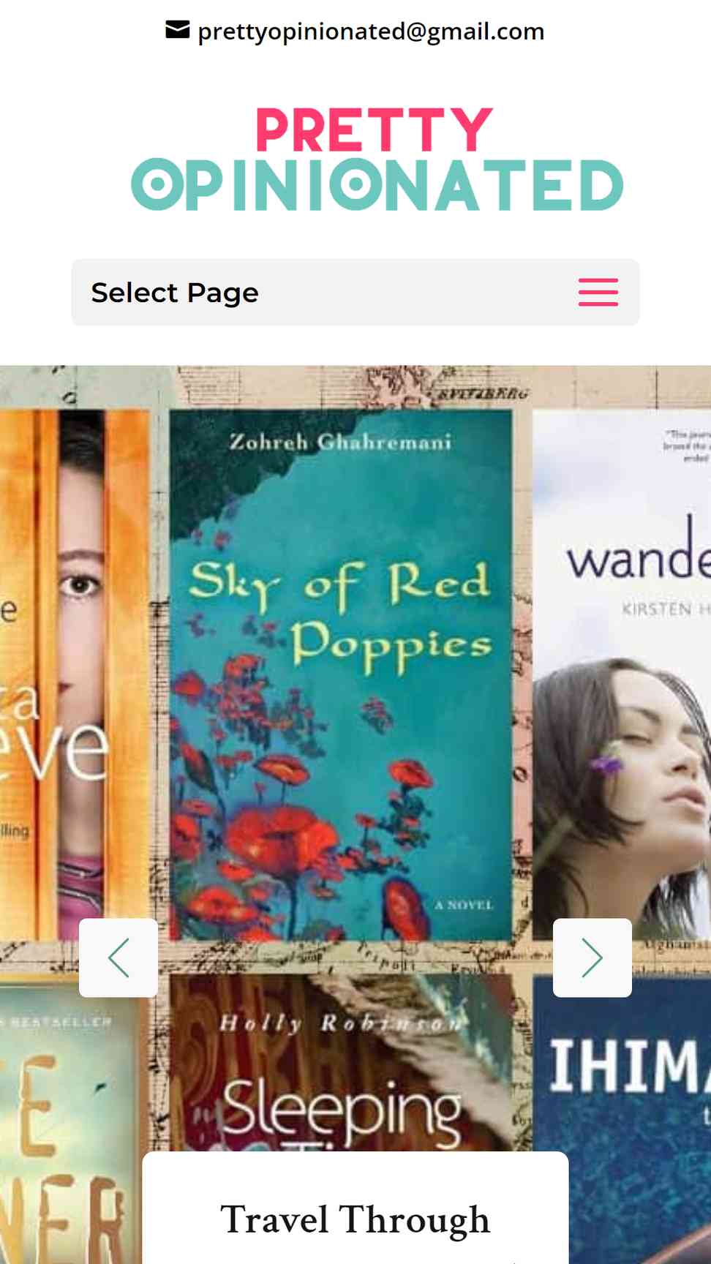Click the envelope email icon

(x=177, y=30)
